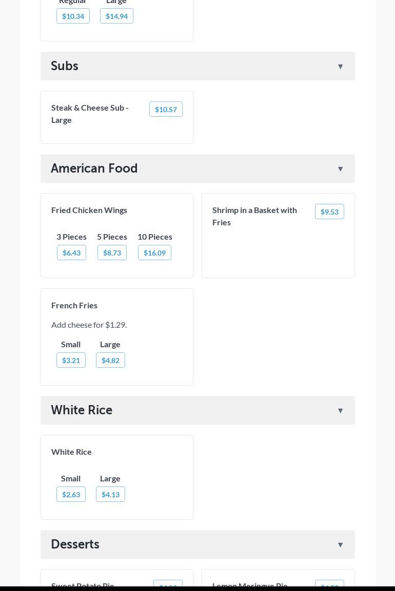Choose 10 Pieces wings for $16.09
Viewport: 395px width, 591px height.
click(154, 252)
